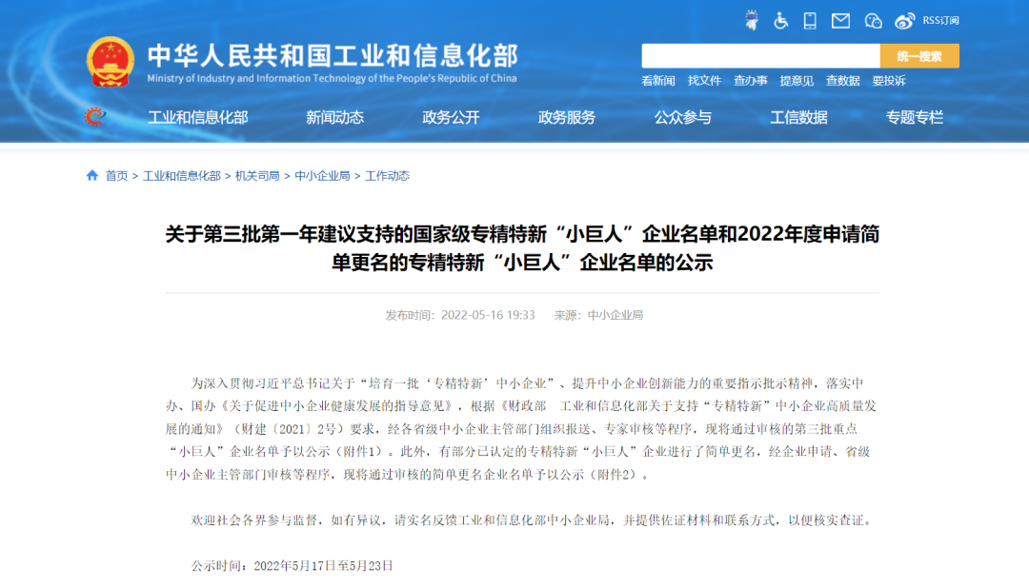Click the national emblem logo
The image size is (1029, 588).
(111, 62)
